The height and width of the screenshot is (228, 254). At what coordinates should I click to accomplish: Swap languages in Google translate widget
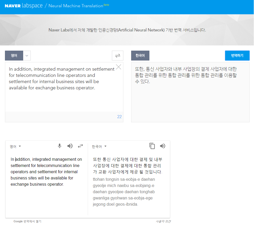(x=80, y=146)
